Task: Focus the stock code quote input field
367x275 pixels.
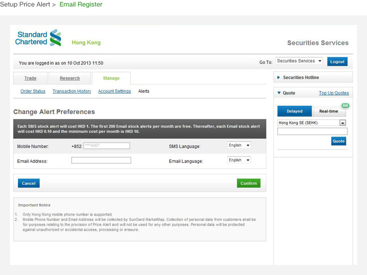Action: tap(312, 131)
